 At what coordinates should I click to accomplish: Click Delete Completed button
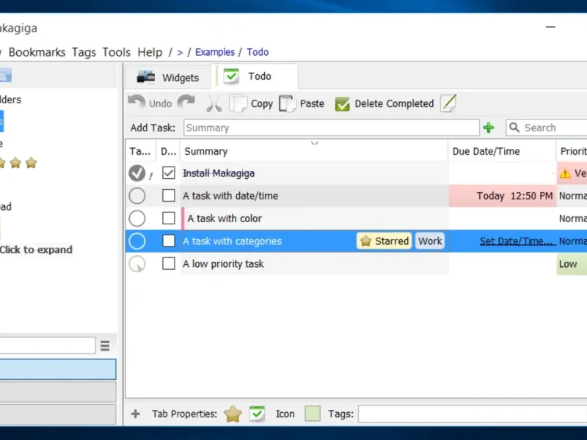tap(384, 103)
